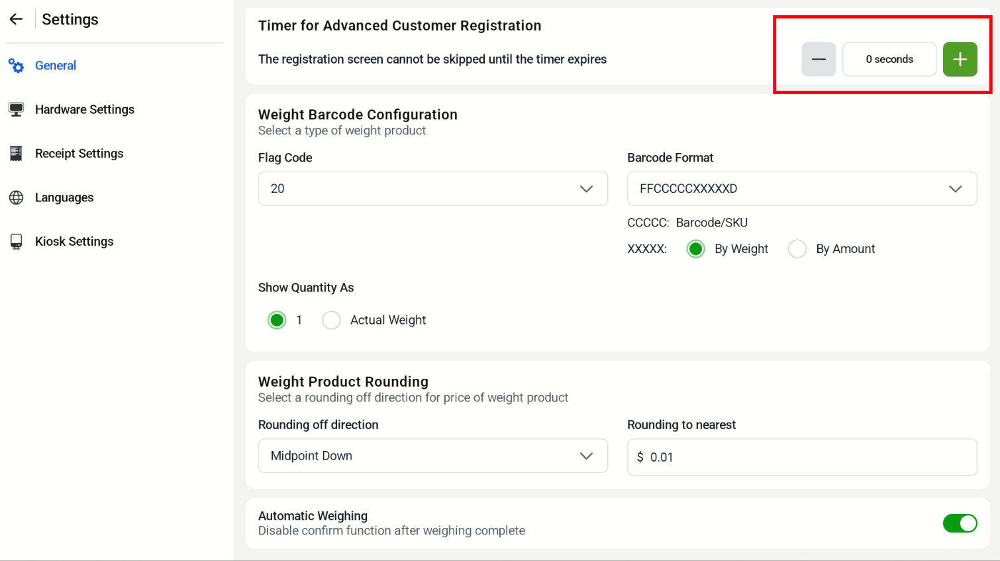This screenshot has height=561, width=1000.
Task: Select the By Weight radio option
Action: coord(695,249)
